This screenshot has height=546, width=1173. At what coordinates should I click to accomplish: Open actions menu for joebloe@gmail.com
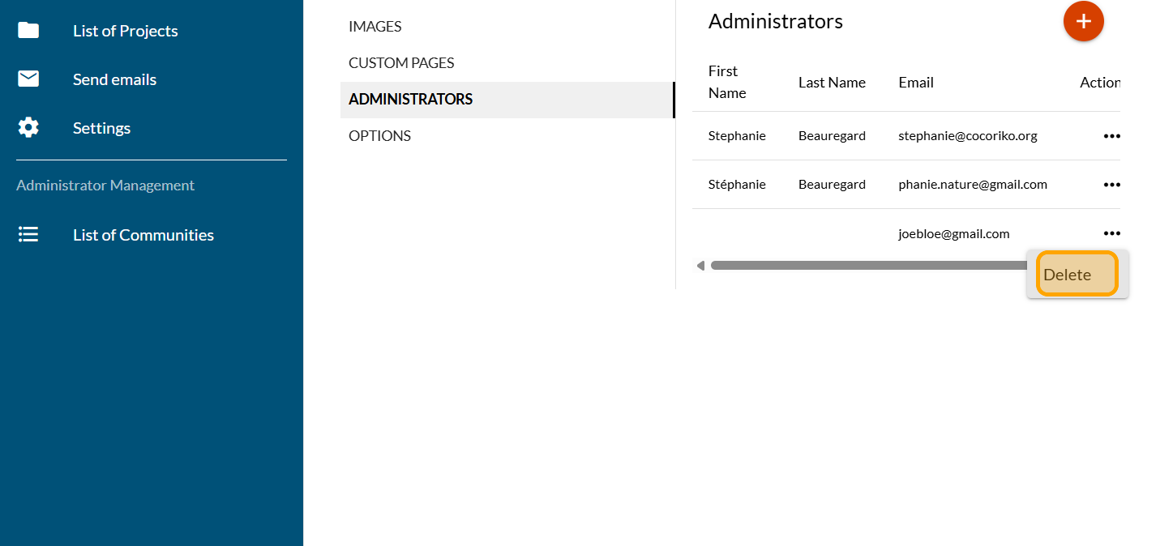[x=1111, y=233]
